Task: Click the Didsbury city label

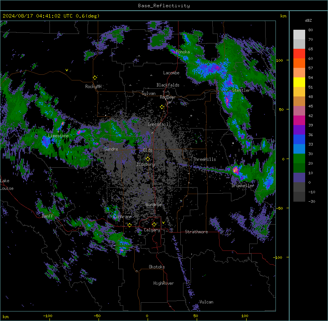Action: point(146,164)
